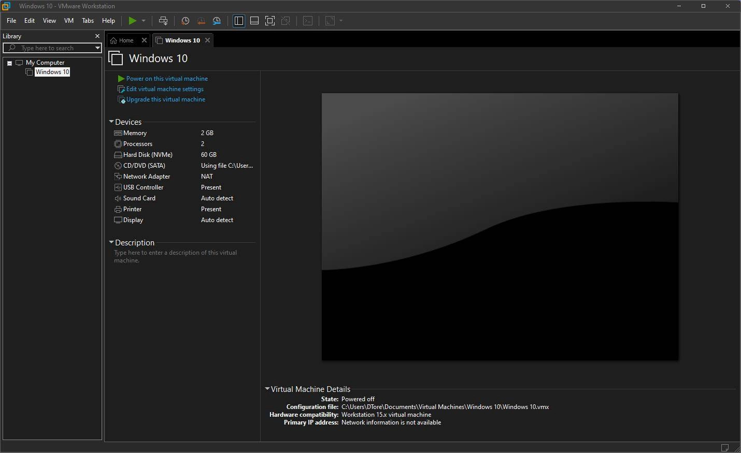The image size is (741, 453).
Task: Click Workstation 15.x virtual machine text
Action: tap(387, 415)
